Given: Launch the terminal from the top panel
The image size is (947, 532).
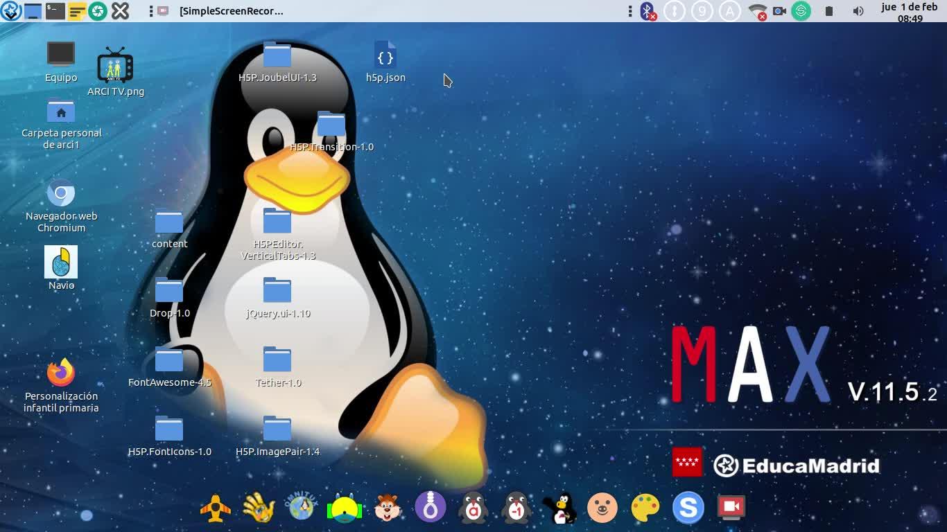Looking at the screenshot, I should (55, 11).
